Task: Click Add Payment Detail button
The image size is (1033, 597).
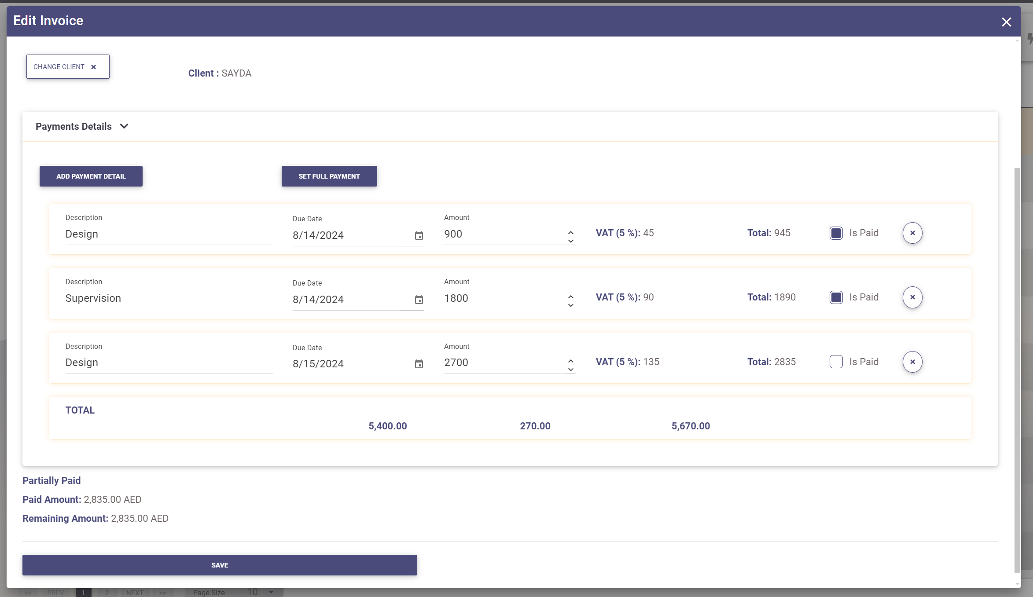Action: pyautogui.click(x=91, y=176)
